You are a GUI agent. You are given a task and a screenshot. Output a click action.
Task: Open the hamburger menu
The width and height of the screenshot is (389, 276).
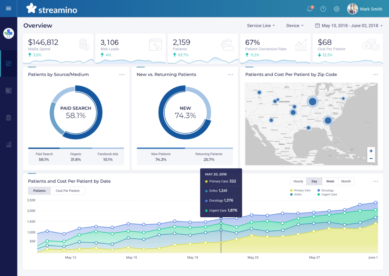coord(9,9)
